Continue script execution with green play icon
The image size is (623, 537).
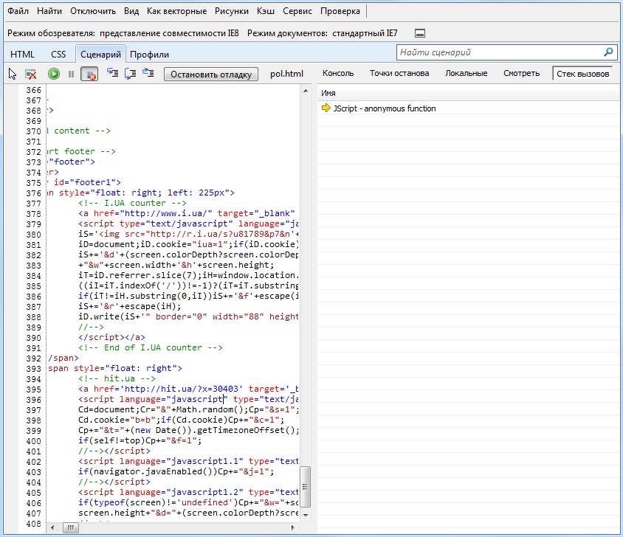point(54,74)
